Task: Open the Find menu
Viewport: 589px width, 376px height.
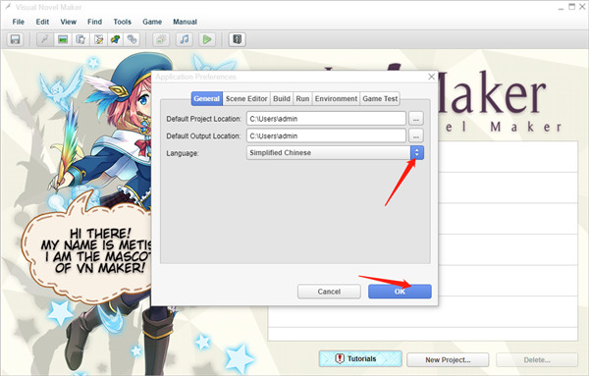Action: tap(94, 22)
